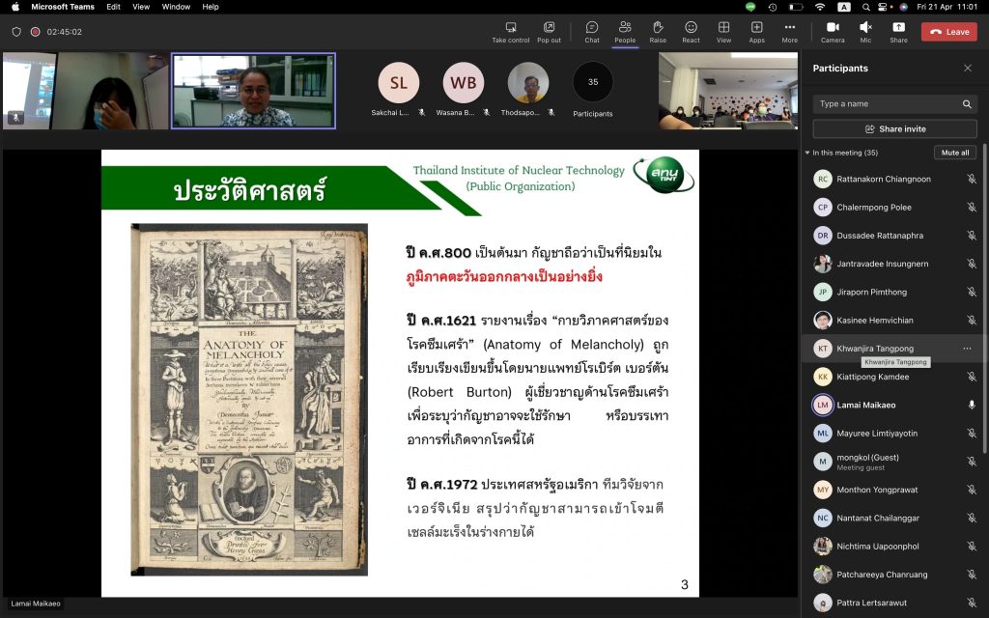Open the Edit menu

click(x=114, y=7)
